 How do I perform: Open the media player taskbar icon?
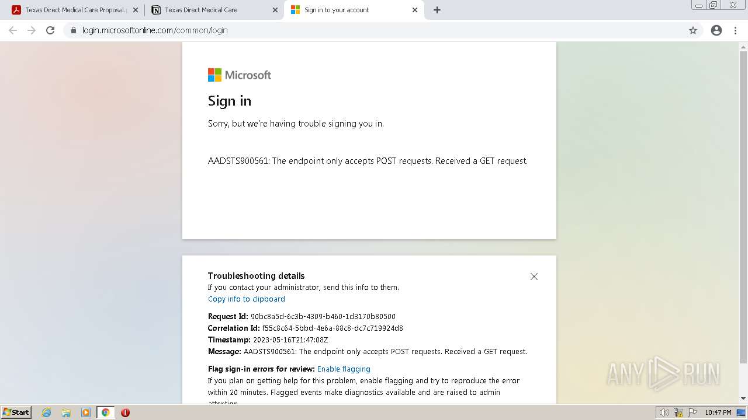tap(86, 412)
